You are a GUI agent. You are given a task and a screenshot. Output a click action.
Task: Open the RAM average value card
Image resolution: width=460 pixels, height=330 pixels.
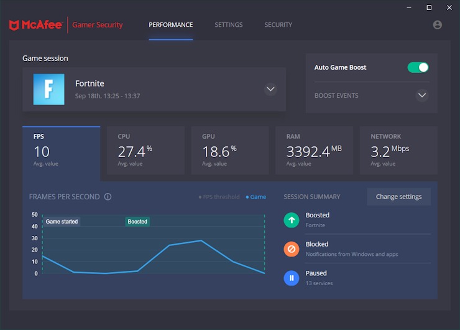pyautogui.click(x=314, y=150)
